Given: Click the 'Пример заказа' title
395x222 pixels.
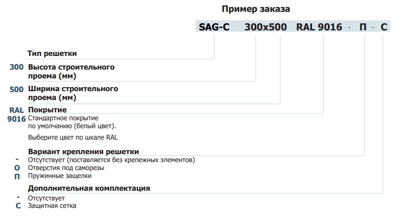Looking at the screenshot, I should pyautogui.click(x=256, y=9).
